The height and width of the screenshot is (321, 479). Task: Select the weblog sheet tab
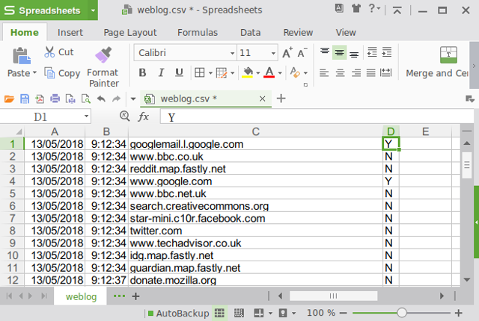pyautogui.click(x=81, y=296)
